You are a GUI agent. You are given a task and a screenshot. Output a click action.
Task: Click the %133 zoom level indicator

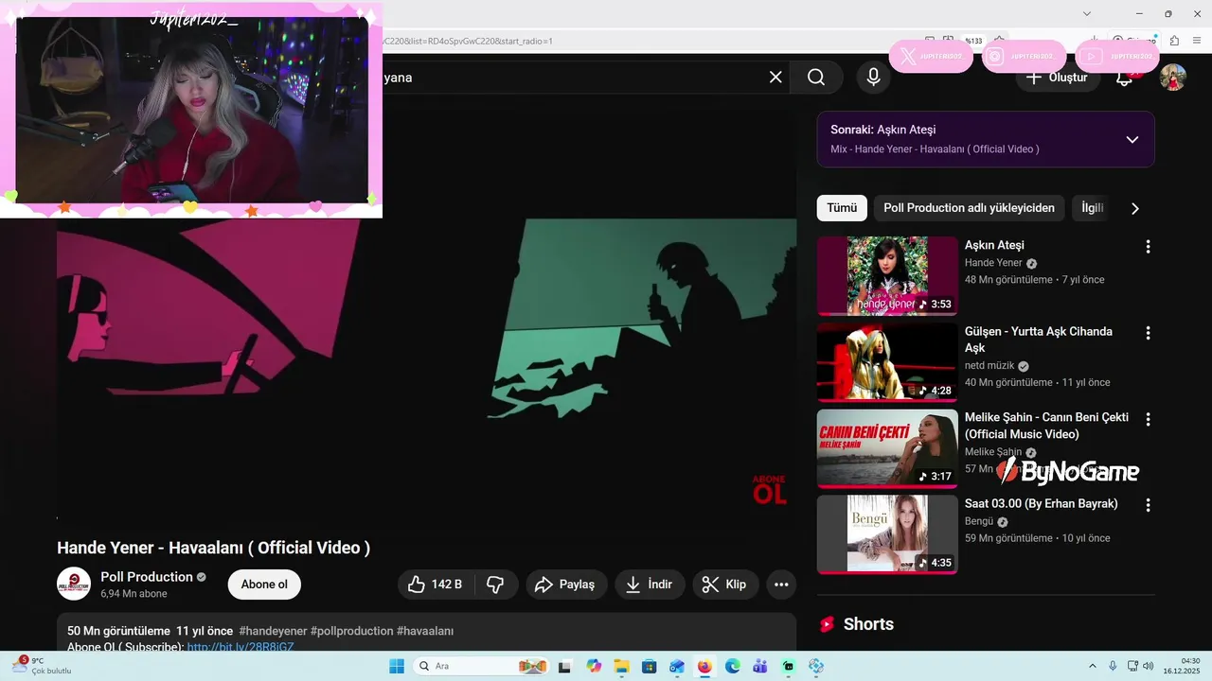[973, 41]
